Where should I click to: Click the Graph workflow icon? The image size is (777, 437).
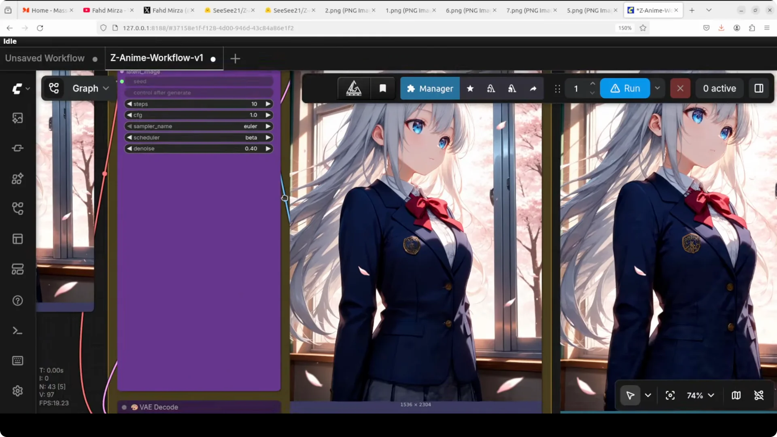(54, 88)
